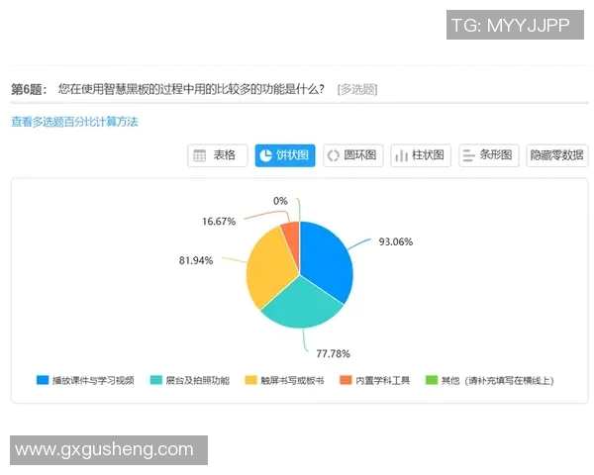Viewport: 594px width, 475px height.
Task: Switch to the 柱状图 column chart view
Action: [x=421, y=155]
